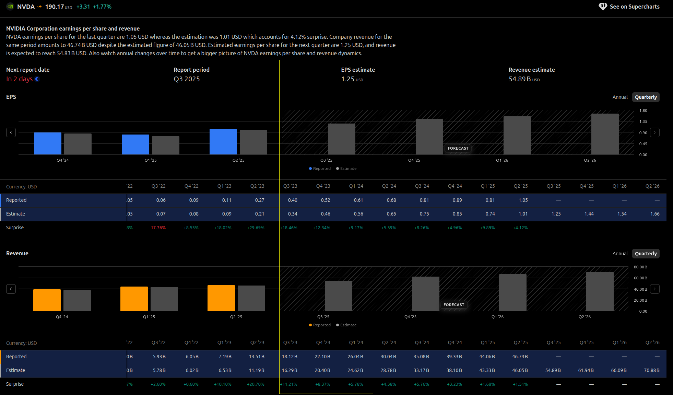
Task: Select Quarterly view for EPS chart
Action: click(646, 97)
